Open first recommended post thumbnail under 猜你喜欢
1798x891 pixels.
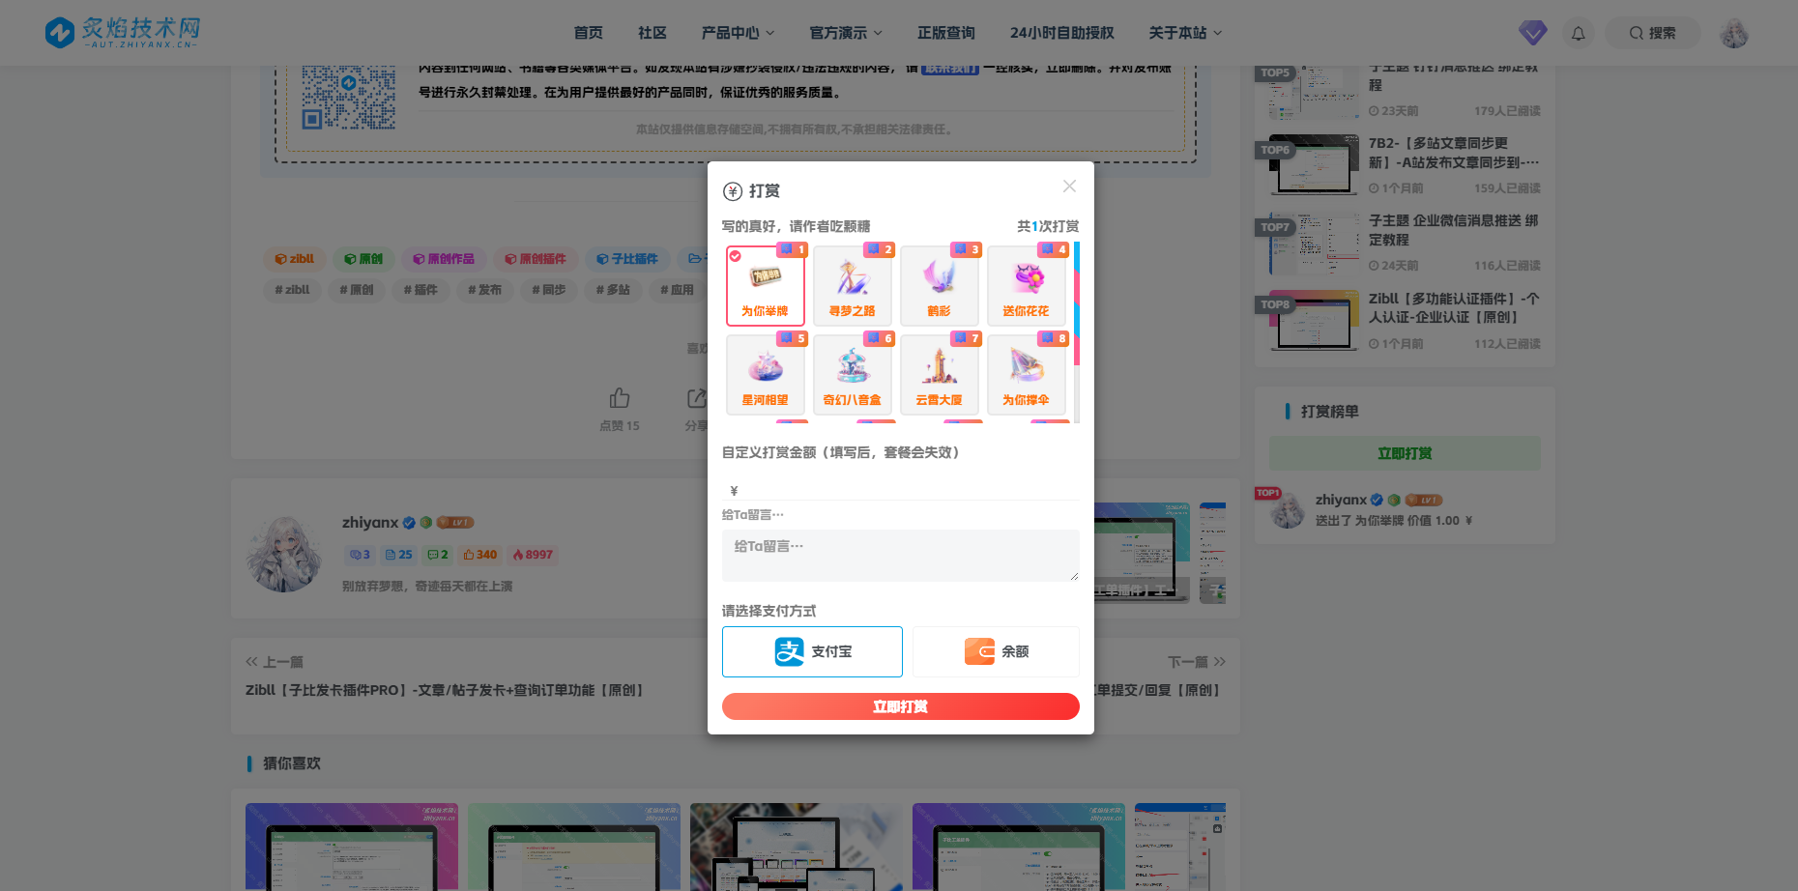352,847
